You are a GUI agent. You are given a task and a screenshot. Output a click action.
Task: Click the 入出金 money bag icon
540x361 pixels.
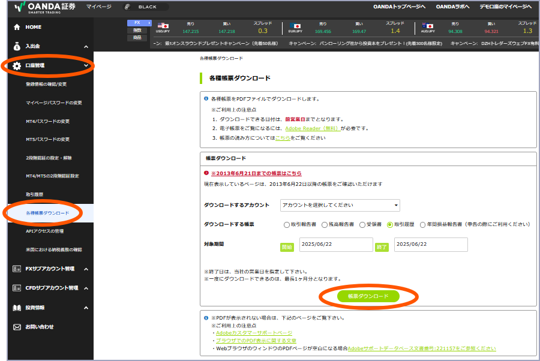(x=17, y=46)
